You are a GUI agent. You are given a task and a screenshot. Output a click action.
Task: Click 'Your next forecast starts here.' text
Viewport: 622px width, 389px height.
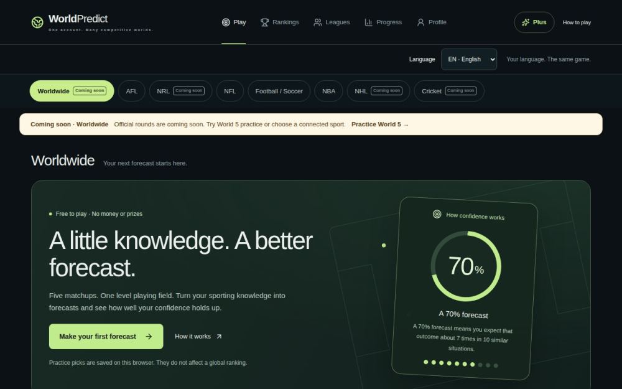(x=145, y=163)
